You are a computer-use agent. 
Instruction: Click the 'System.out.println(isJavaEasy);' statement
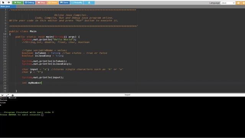pos(47,64)
